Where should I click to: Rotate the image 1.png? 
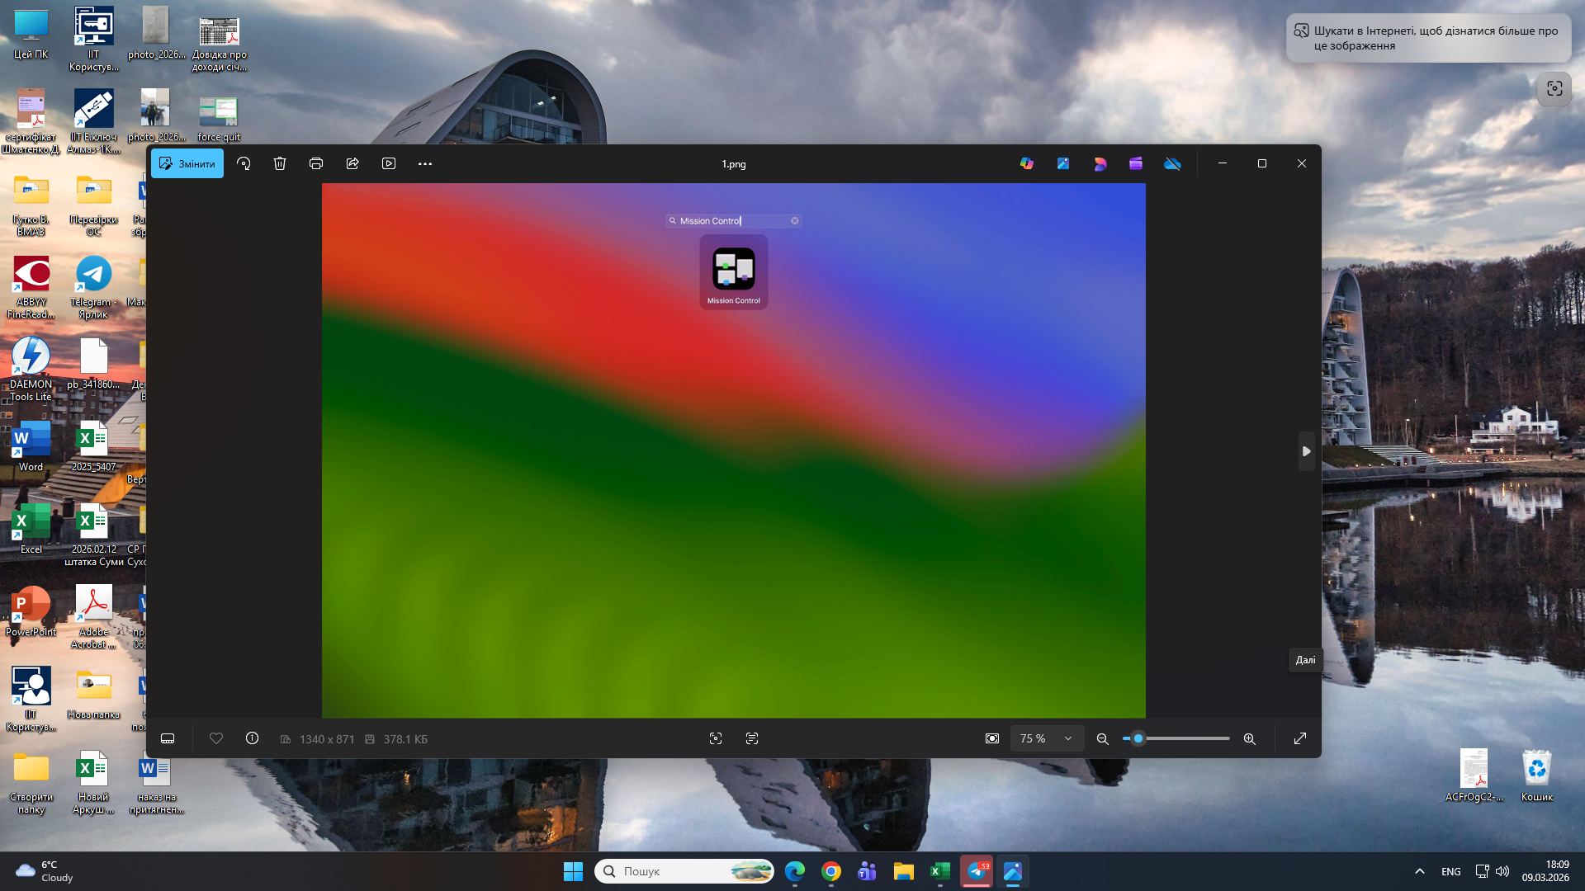coord(243,163)
